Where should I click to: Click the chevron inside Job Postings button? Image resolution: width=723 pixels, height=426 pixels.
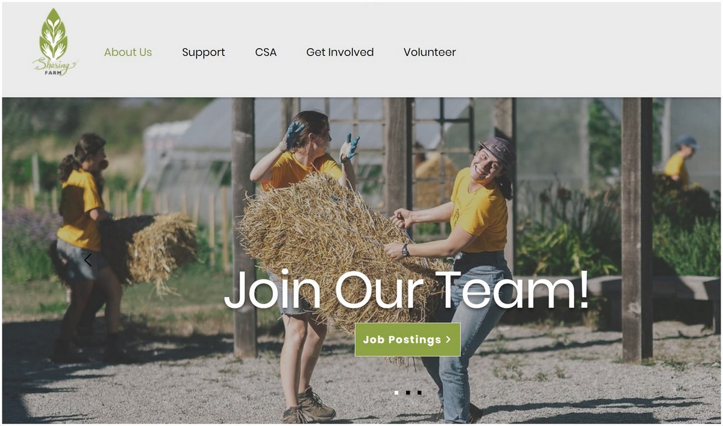coord(448,340)
